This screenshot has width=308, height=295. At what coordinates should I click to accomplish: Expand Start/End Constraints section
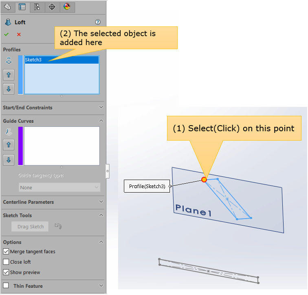pyautogui.click(x=101, y=107)
